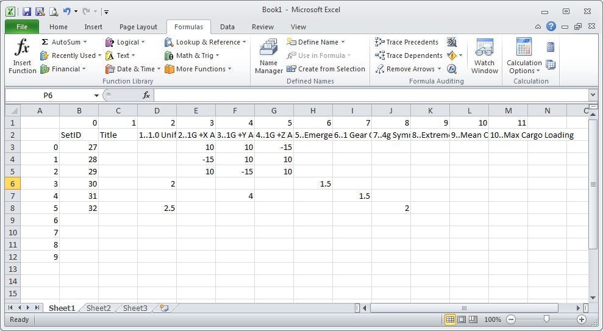Click the AutoSum sigma icon
The width and height of the screenshot is (603, 331).
click(45, 42)
